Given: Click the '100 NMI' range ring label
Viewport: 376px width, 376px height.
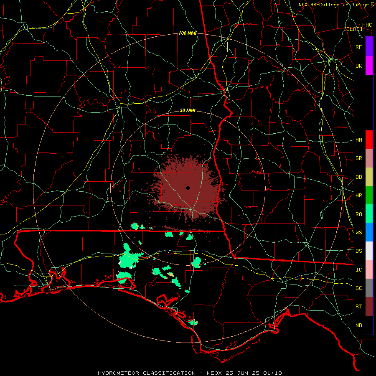Looking at the screenshot, I should [x=188, y=33].
